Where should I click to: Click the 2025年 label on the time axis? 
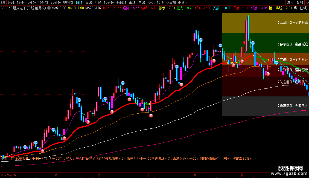click(x=6, y=175)
